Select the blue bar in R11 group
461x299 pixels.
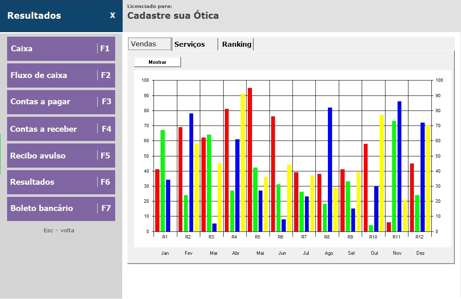(399, 166)
